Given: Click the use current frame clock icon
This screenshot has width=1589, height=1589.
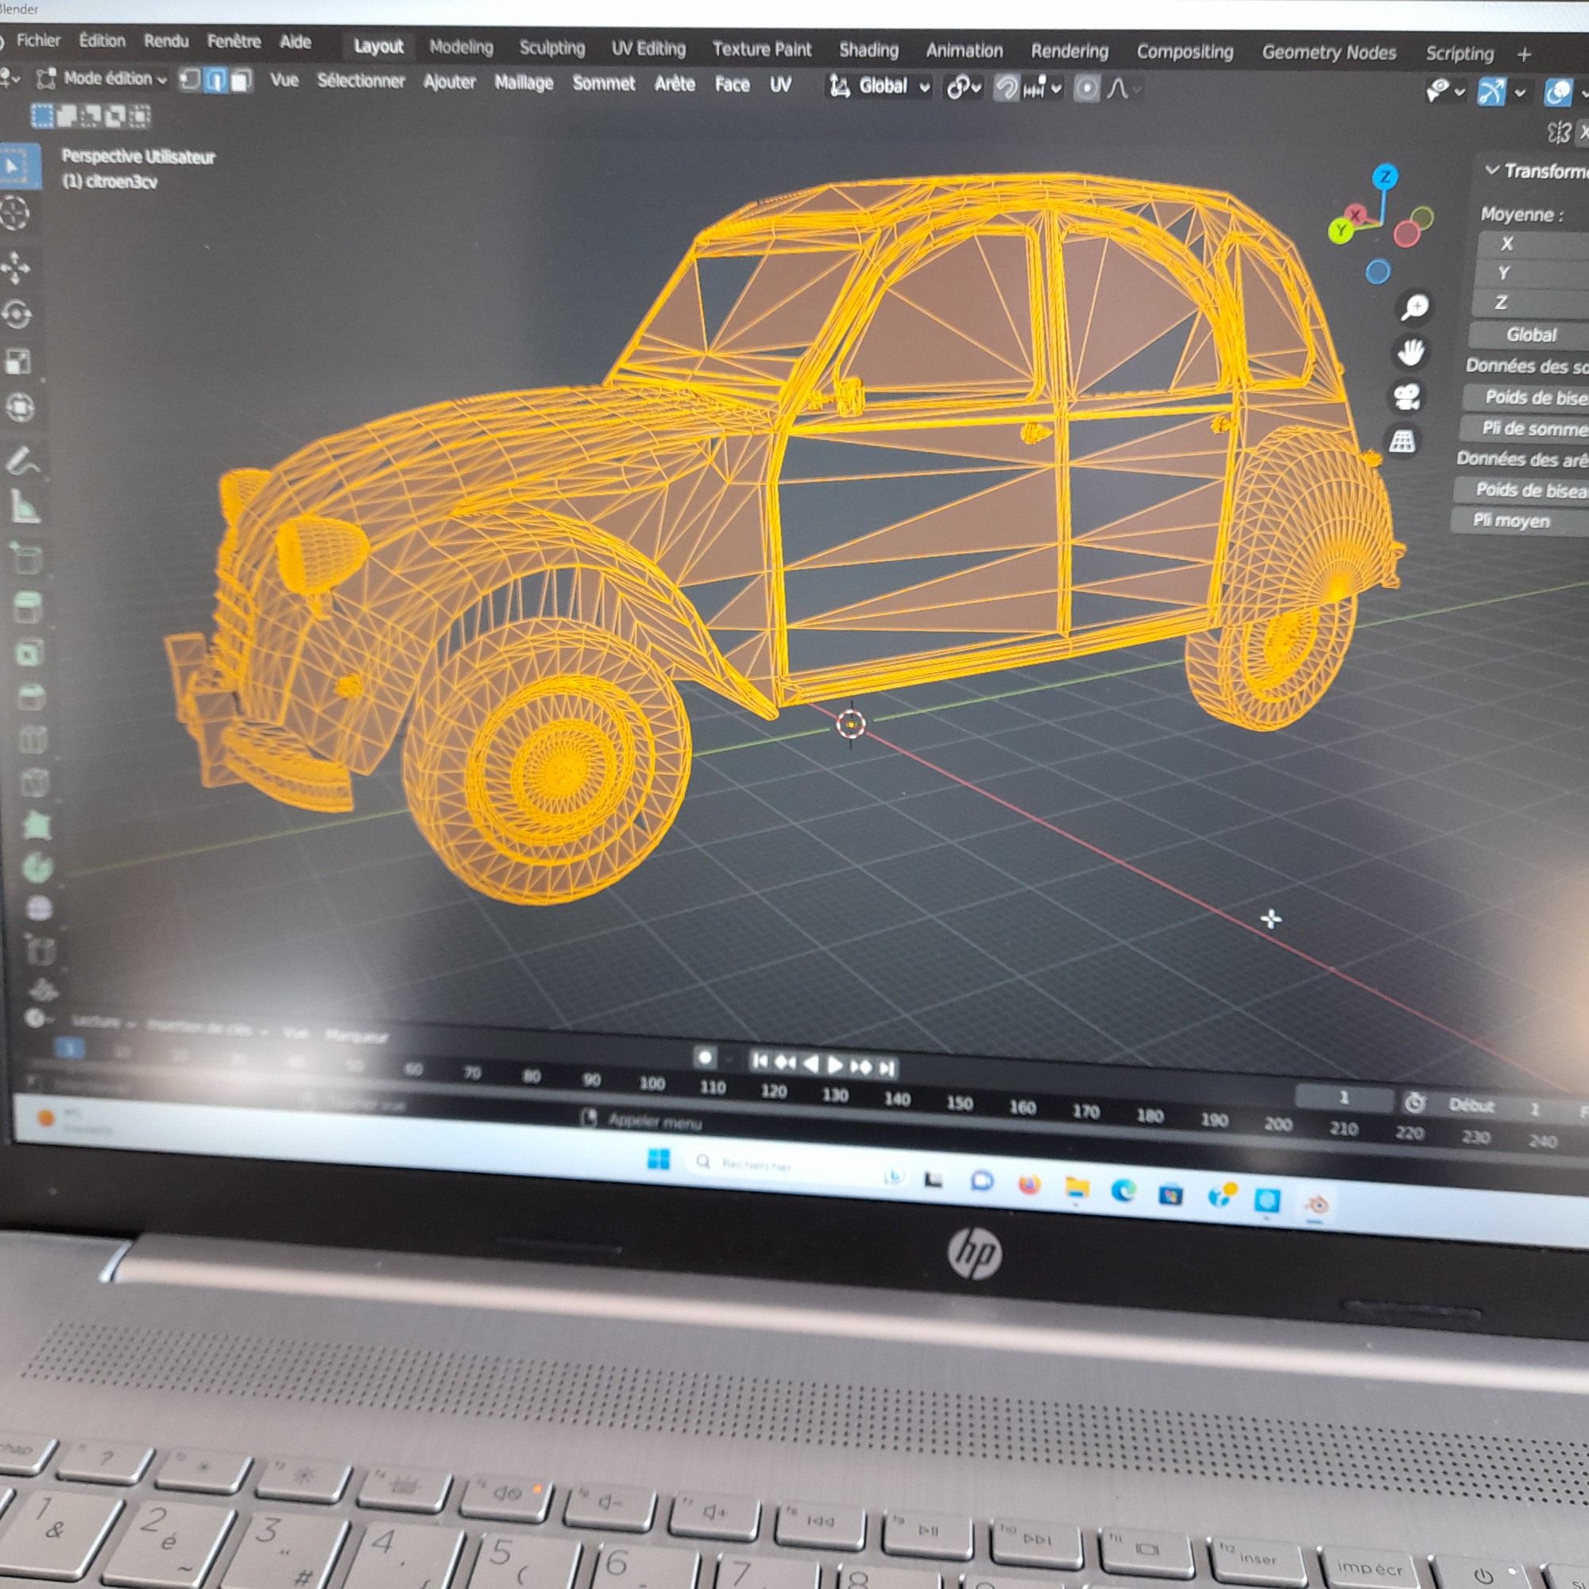Looking at the screenshot, I should pyautogui.click(x=1415, y=1103).
